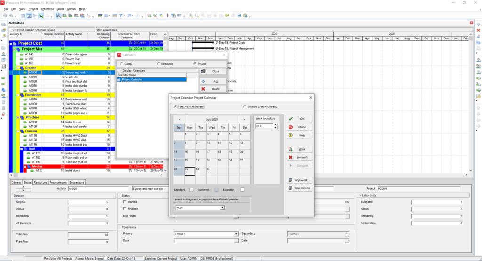Viewport: 482px width, 261px height.
Task: Open the Layout: Classic Schedule Layout options arrow
Action: [13, 30]
